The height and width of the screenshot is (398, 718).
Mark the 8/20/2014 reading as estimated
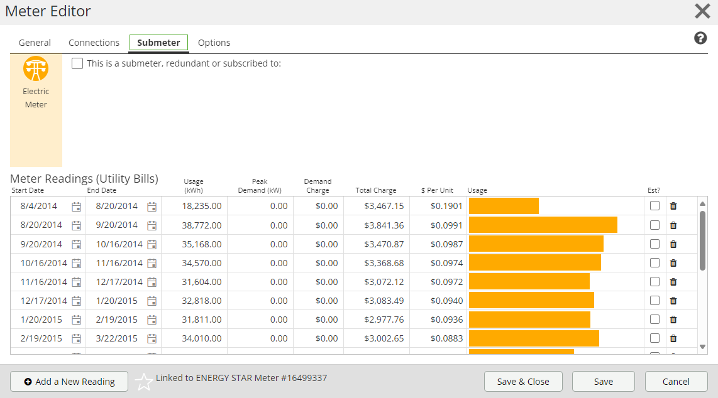(655, 225)
